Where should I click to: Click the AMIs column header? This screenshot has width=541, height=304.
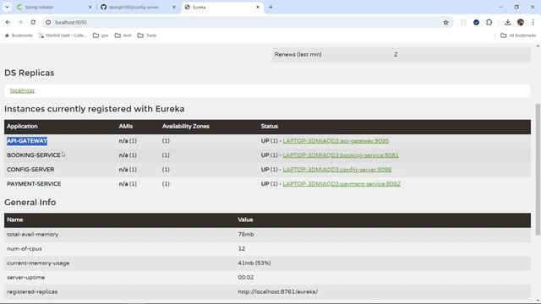pyautogui.click(x=126, y=126)
